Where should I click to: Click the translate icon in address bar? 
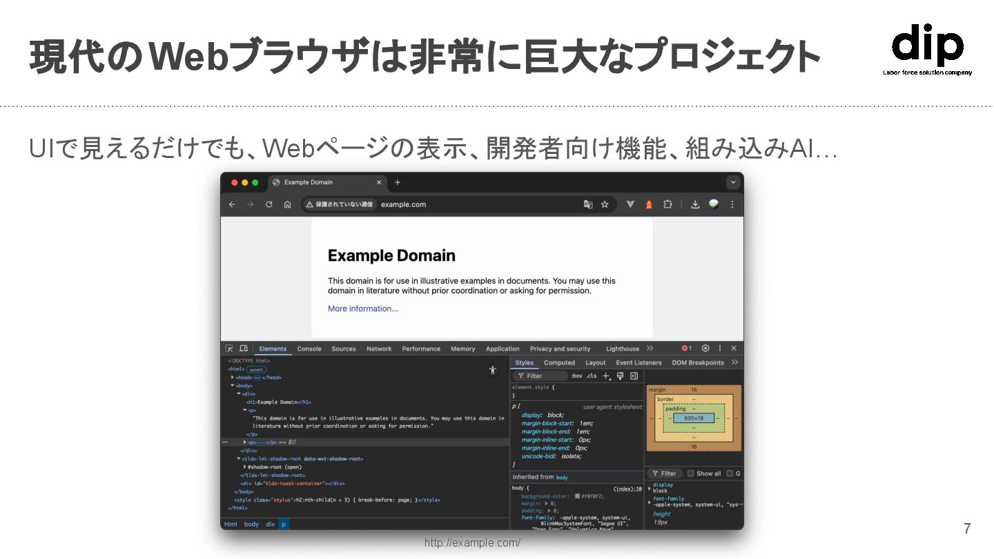tap(588, 204)
